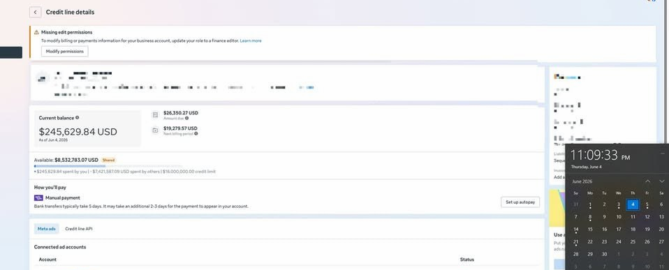
Task: Click the $26,350.27 USD amount due value
Action: point(180,113)
